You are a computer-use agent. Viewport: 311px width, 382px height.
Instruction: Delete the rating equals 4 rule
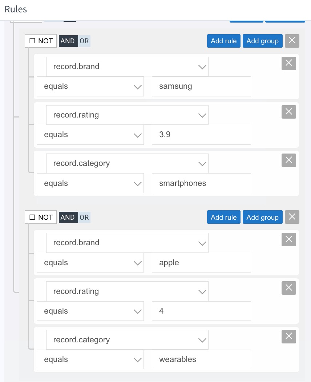(x=288, y=288)
